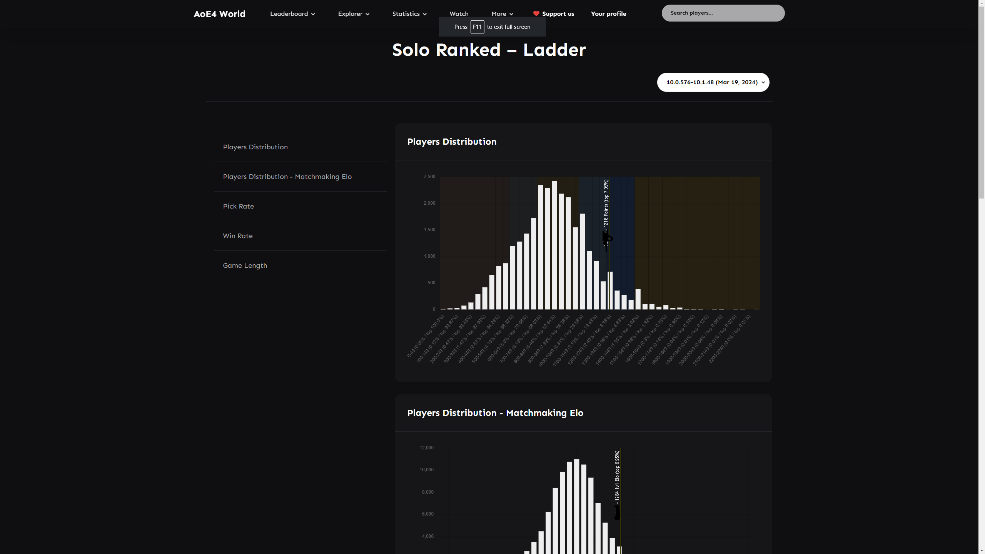Expand the Leaderboard menu
This screenshot has height=554, width=985.
click(292, 14)
